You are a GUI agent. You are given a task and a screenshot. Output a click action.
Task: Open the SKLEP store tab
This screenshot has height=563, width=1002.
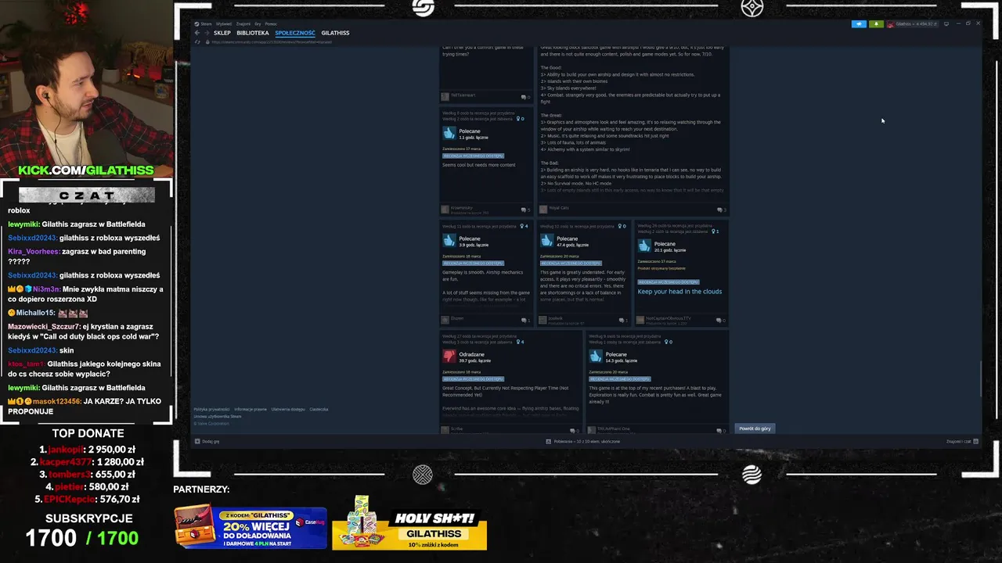pos(222,33)
